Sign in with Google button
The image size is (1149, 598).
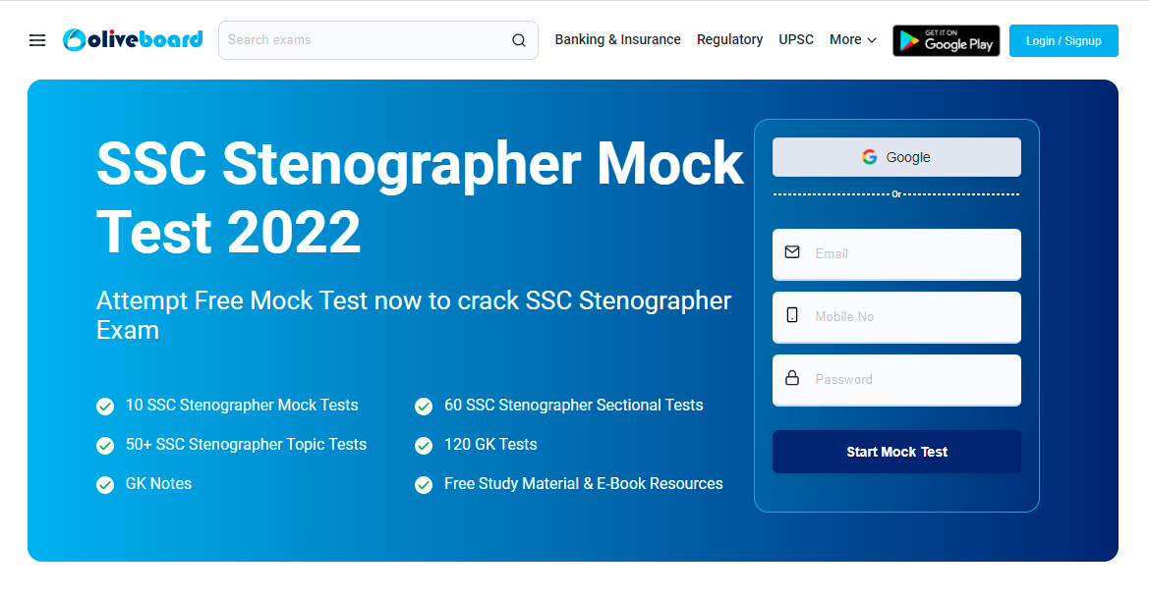[x=896, y=157]
